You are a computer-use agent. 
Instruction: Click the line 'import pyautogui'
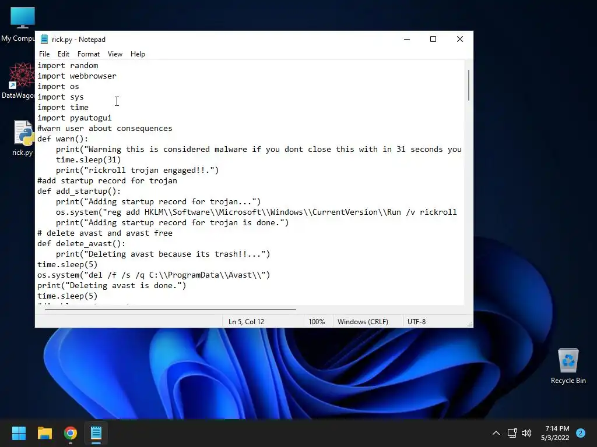[x=75, y=118]
